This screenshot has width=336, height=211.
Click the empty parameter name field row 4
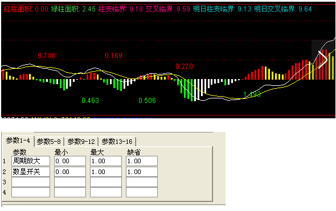tap(31, 192)
